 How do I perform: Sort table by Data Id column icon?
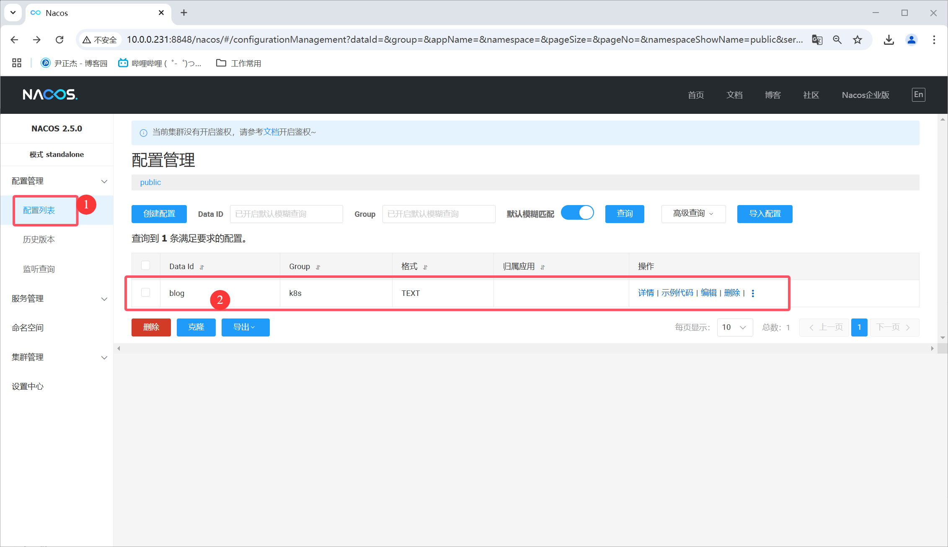[x=201, y=267]
